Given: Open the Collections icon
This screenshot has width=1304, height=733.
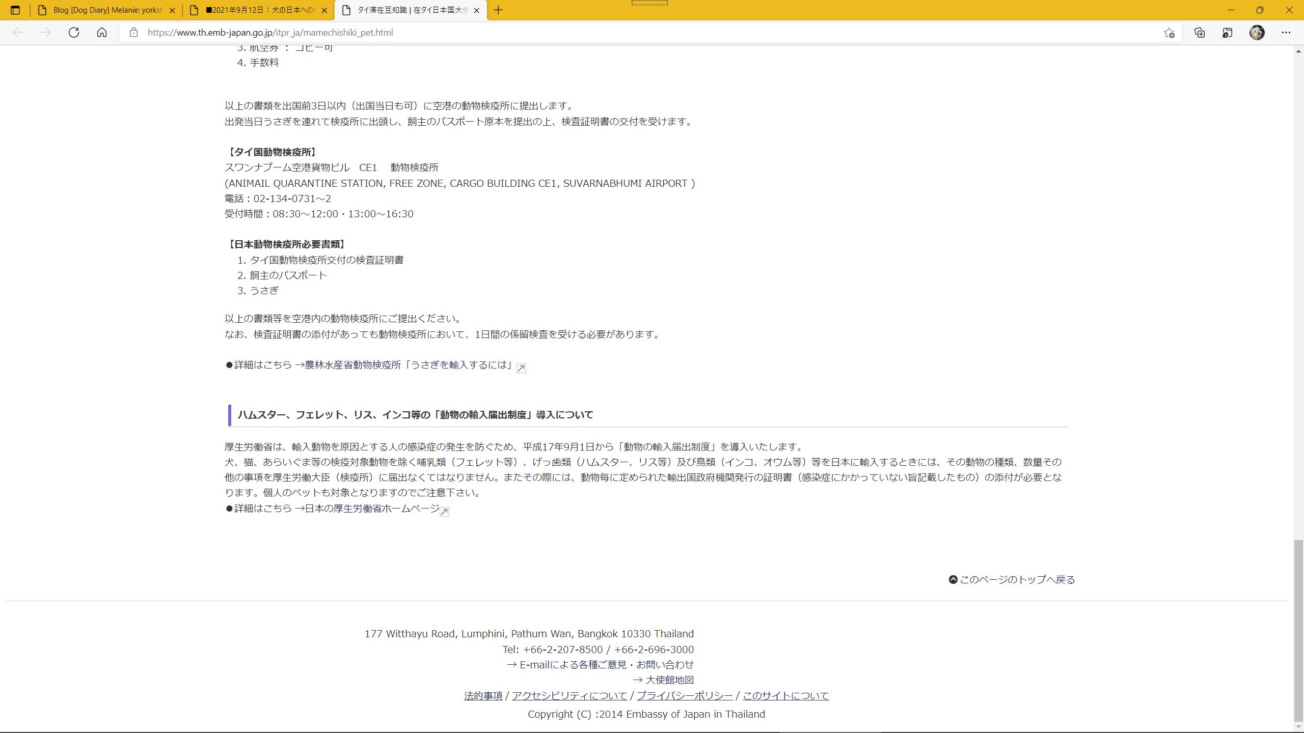Looking at the screenshot, I should point(1200,33).
